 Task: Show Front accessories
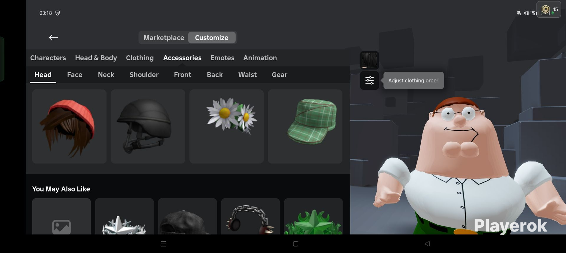(182, 75)
